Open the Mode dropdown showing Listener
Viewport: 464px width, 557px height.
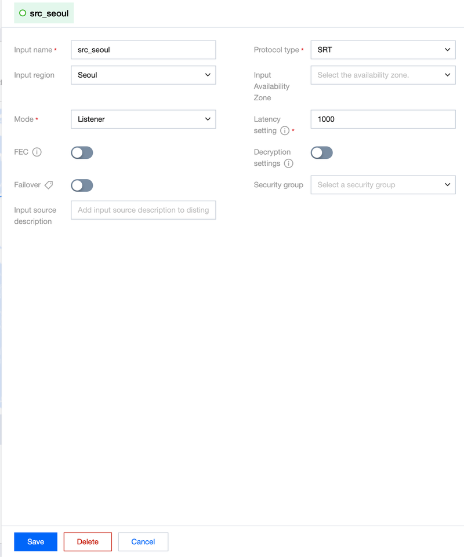[143, 119]
